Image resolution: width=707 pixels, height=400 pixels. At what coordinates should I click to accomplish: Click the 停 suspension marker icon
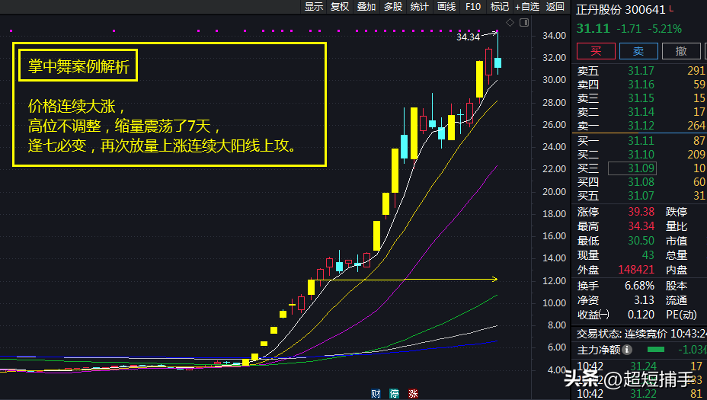click(394, 394)
